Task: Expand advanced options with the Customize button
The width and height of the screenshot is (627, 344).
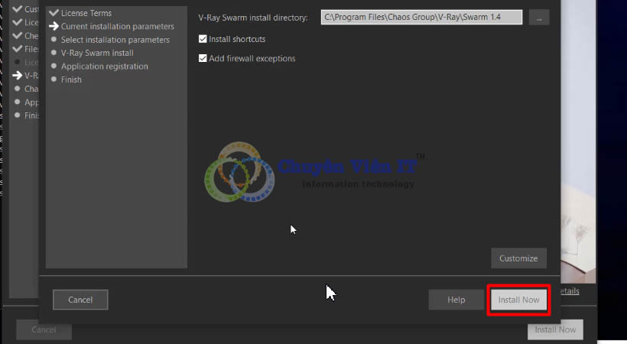Action: [518, 258]
